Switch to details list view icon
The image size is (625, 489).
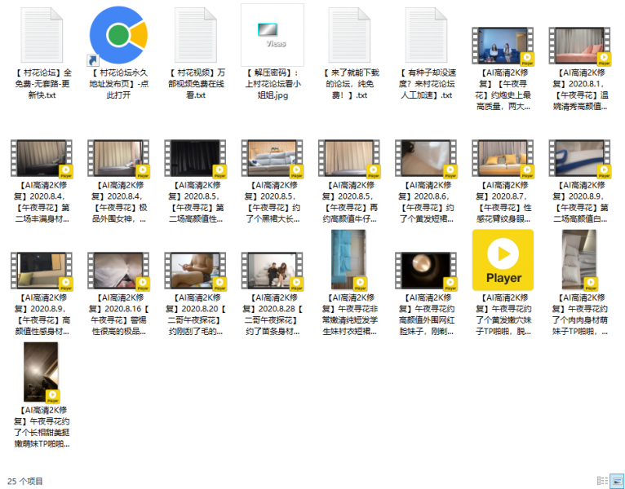[602, 481]
